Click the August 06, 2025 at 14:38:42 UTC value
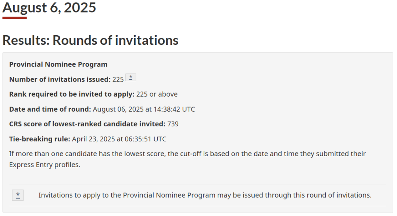397x216 pixels. pos(144,109)
